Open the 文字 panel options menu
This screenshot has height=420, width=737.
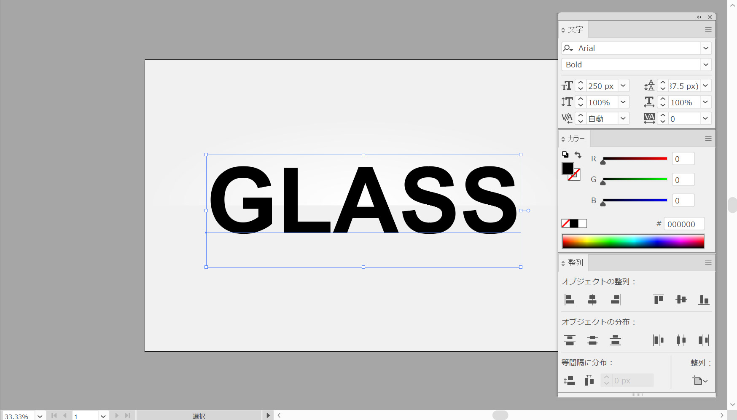pyautogui.click(x=708, y=29)
